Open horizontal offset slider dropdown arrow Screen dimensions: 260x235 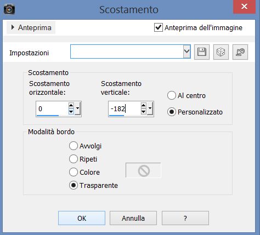tap(77, 108)
